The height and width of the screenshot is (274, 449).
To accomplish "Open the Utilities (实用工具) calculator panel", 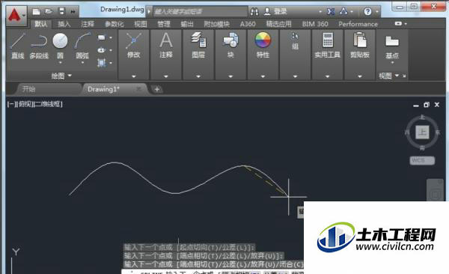I will tap(327, 46).
